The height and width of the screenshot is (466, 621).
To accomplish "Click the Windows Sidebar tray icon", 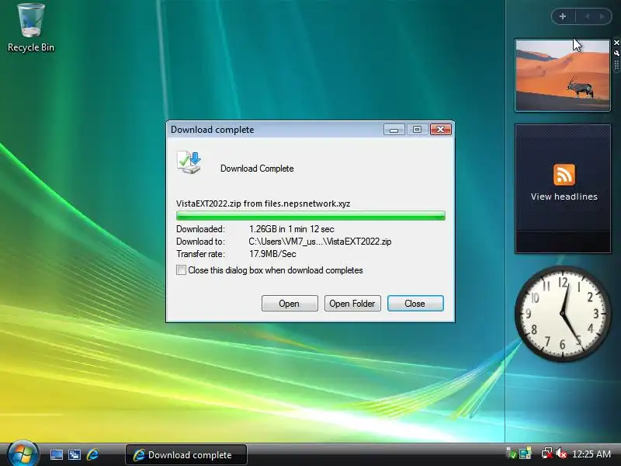I will point(526,454).
